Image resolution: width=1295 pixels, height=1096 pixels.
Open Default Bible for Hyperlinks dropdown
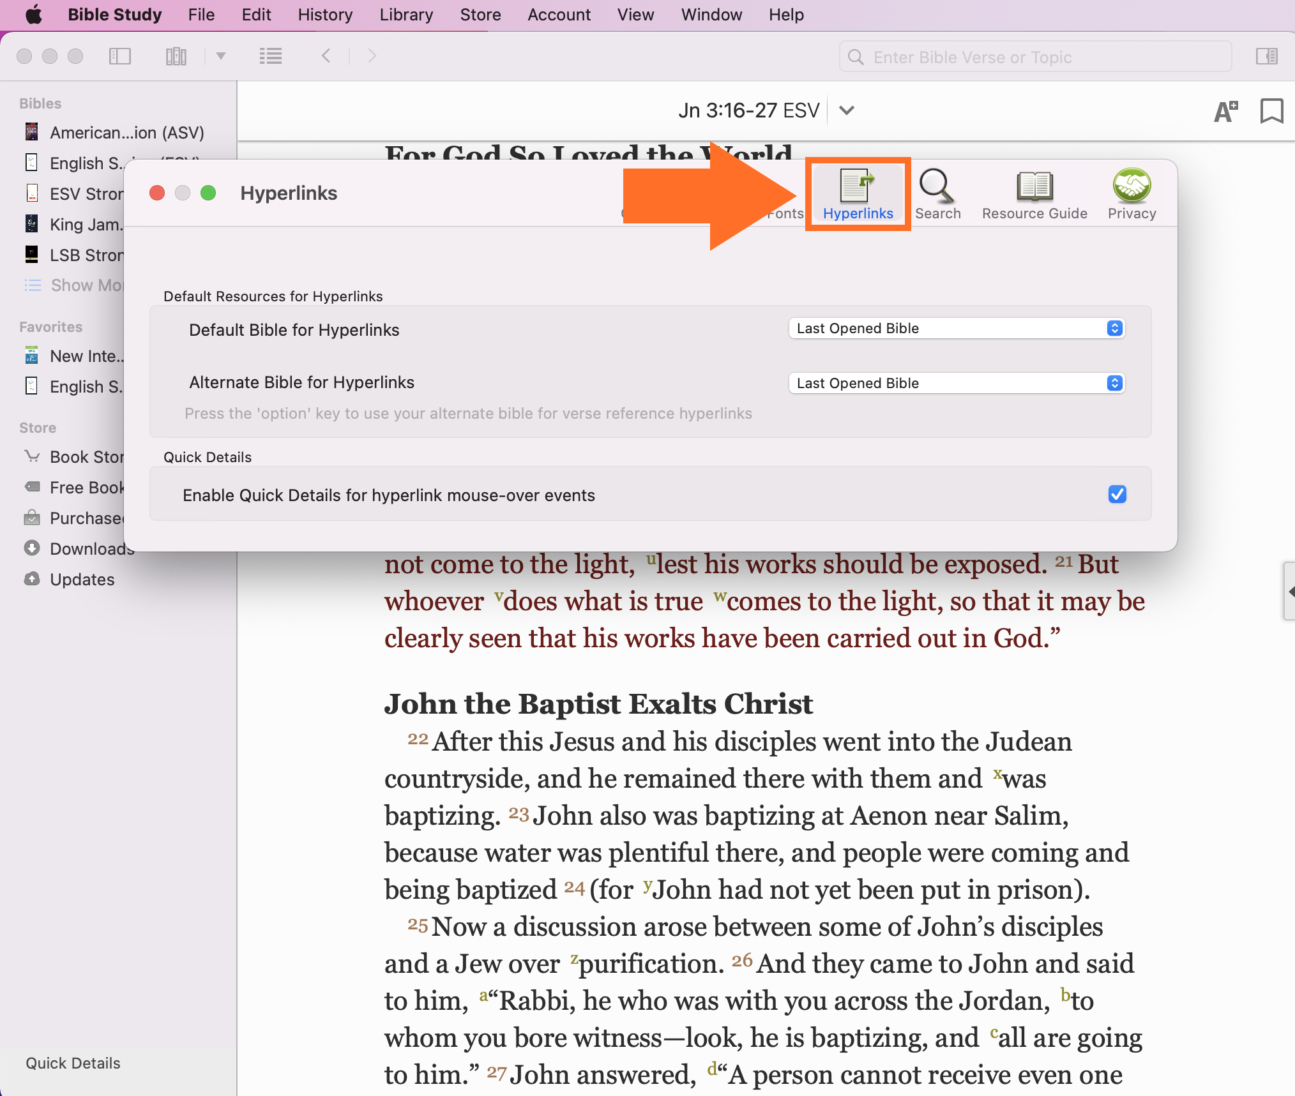tap(956, 328)
